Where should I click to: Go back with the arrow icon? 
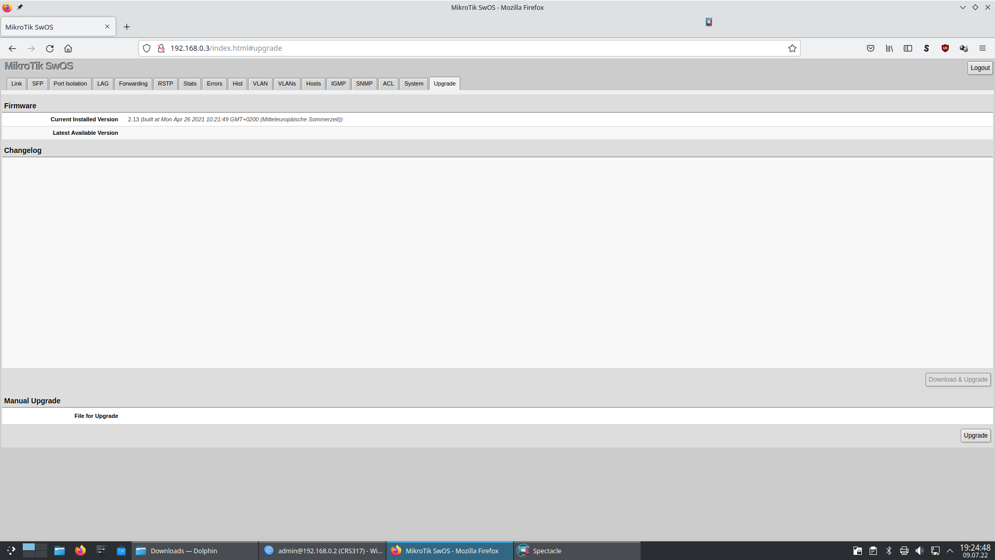point(12,48)
